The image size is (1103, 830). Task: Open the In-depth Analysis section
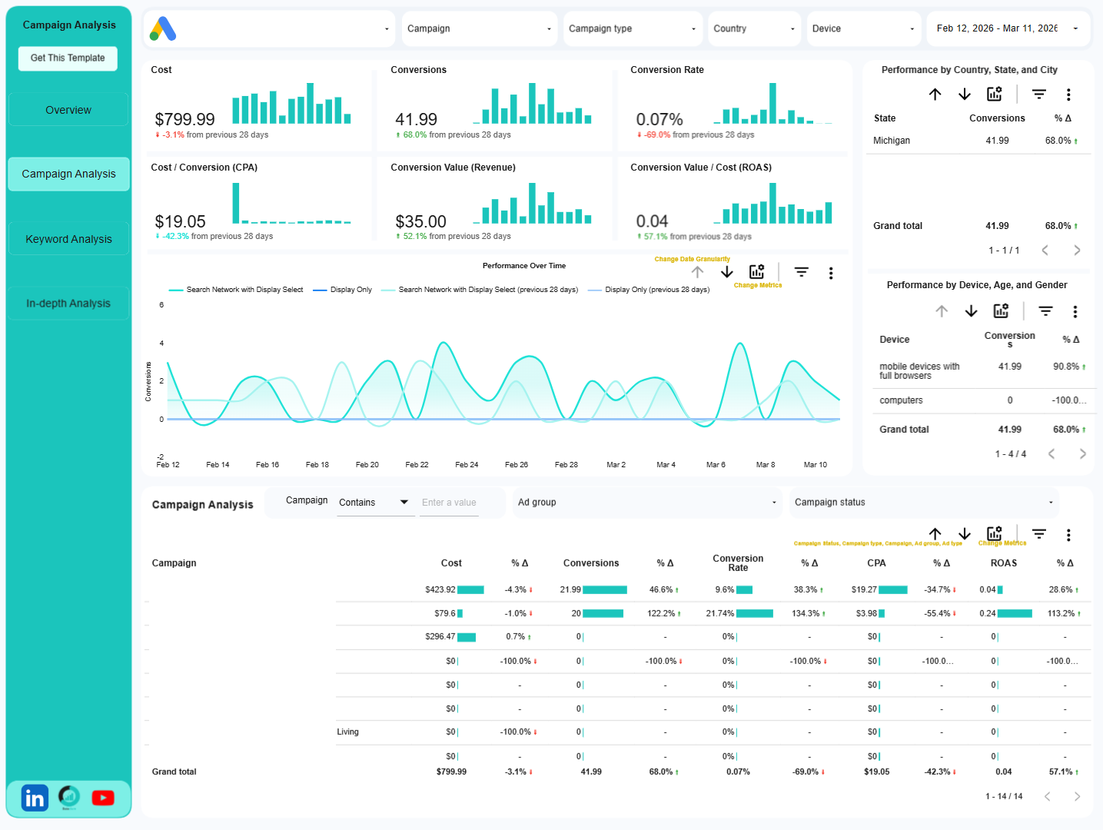pos(68,303)
